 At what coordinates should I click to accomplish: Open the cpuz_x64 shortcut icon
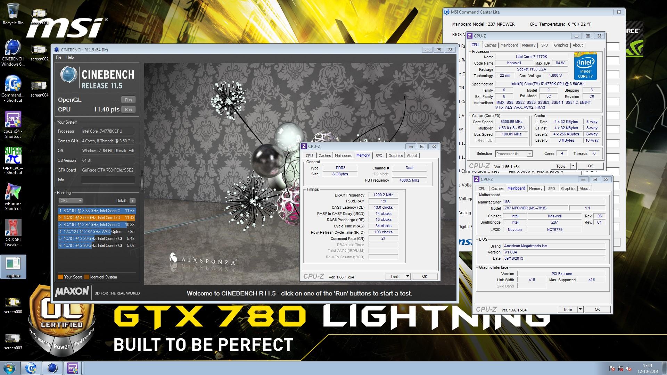point(13,125)
